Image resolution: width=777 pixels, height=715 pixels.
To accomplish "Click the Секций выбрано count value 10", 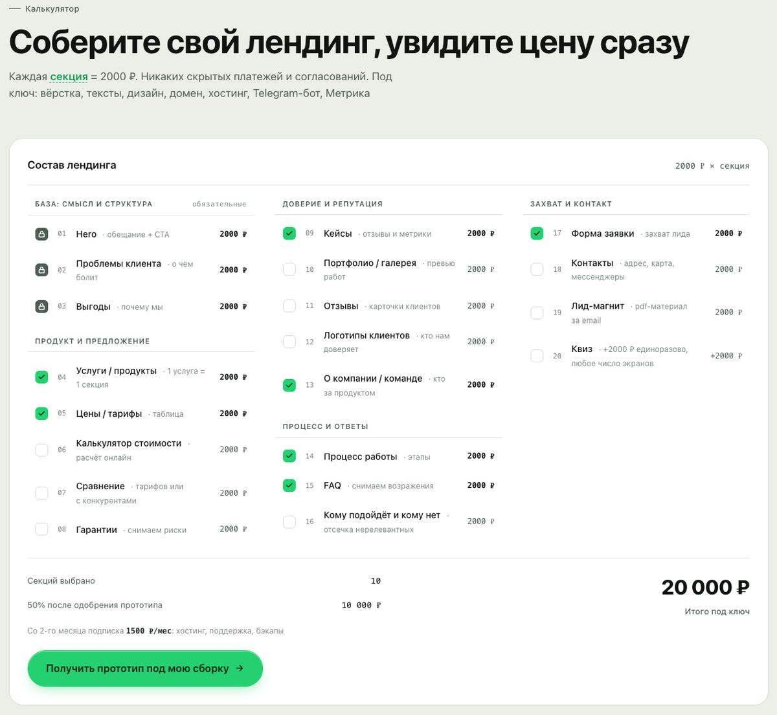I will 376,581.
